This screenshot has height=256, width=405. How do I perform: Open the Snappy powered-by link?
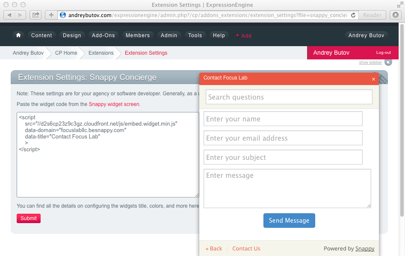tap(365, 248)
